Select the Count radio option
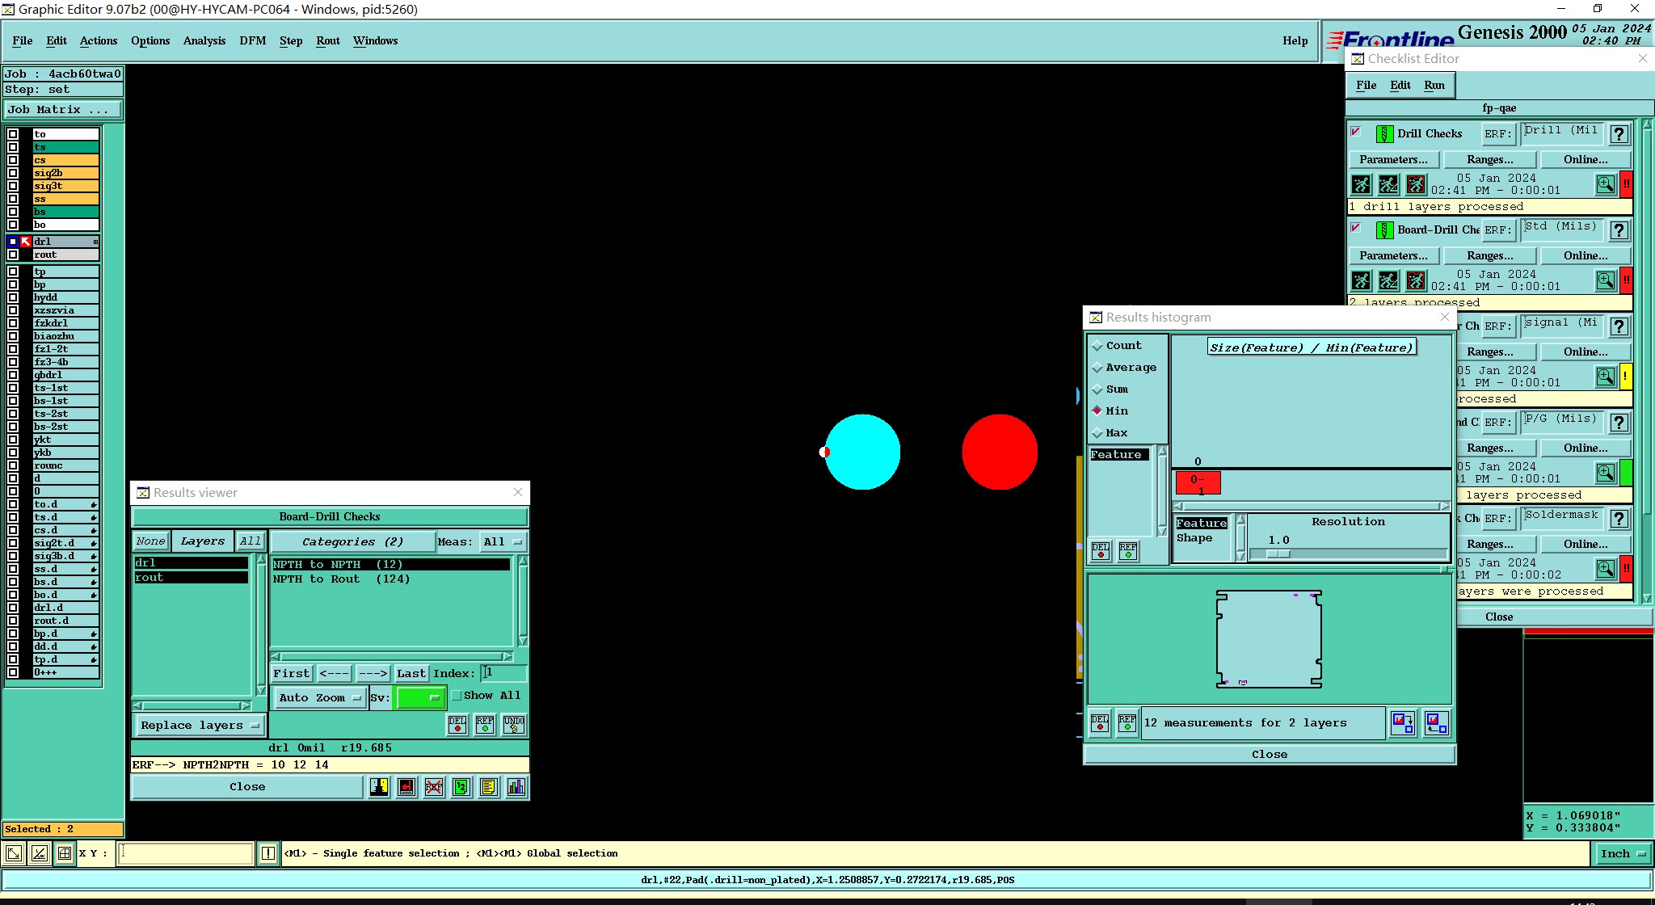The image size is (1655, 905). point(1097,346)
